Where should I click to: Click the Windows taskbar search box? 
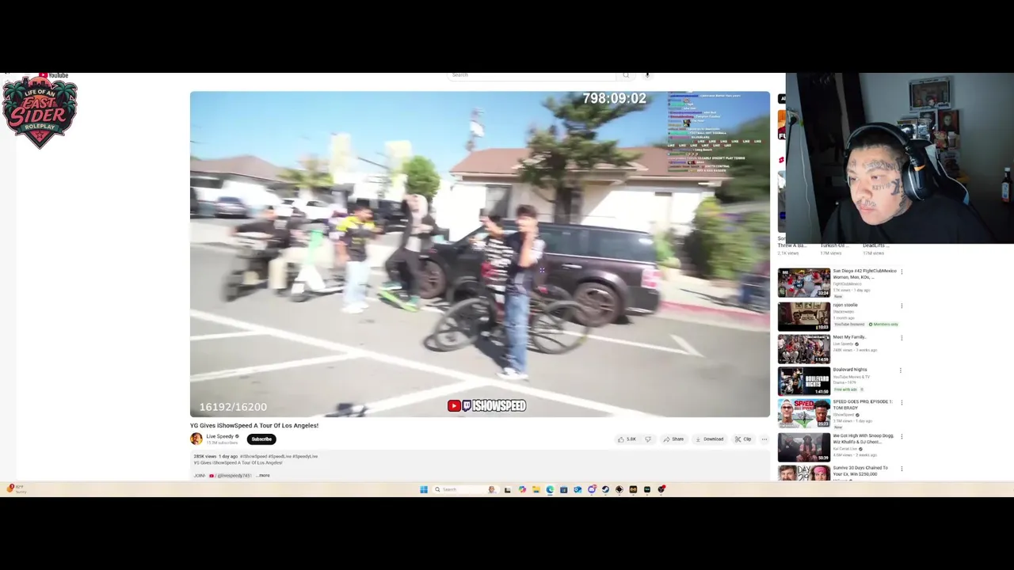tap(466, 489)
